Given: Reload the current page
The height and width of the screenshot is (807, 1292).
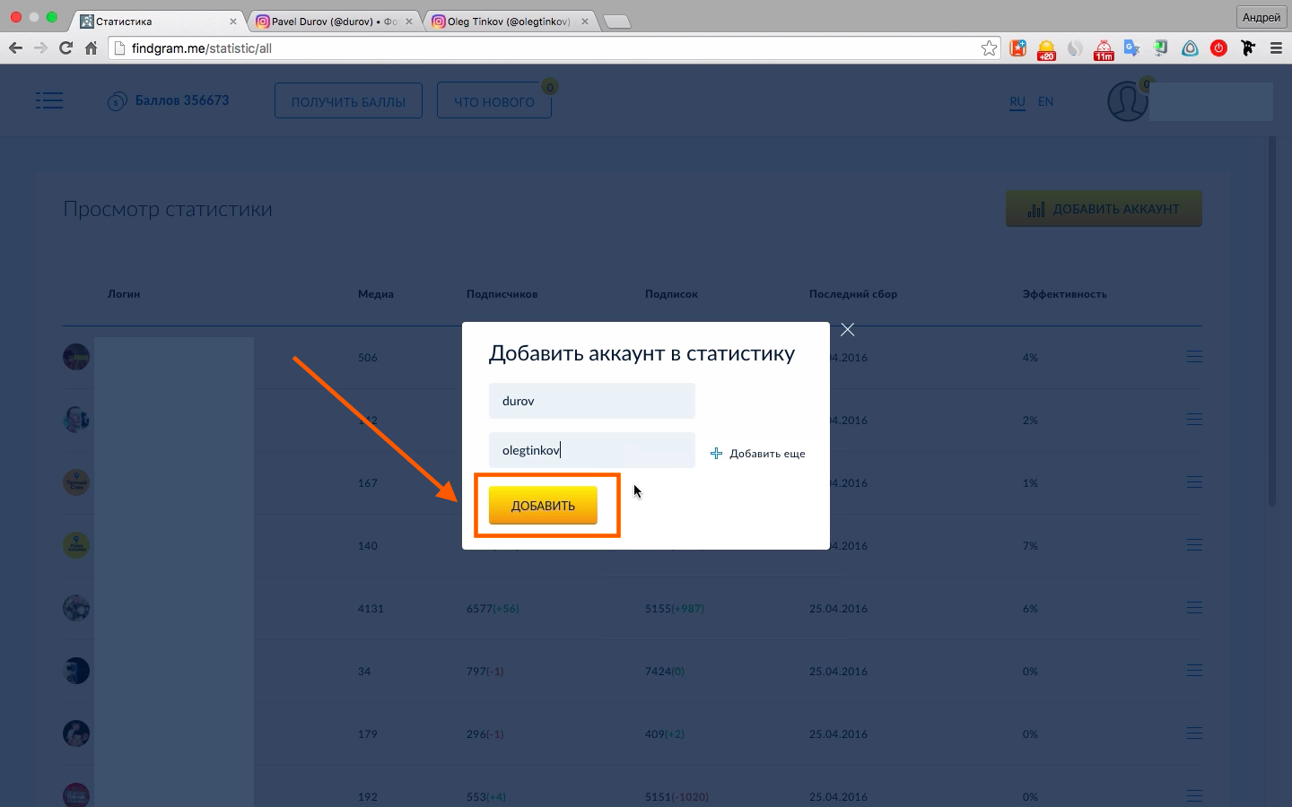Looking at the screenshot, I should pyautogui.click(x=65, y=48).
